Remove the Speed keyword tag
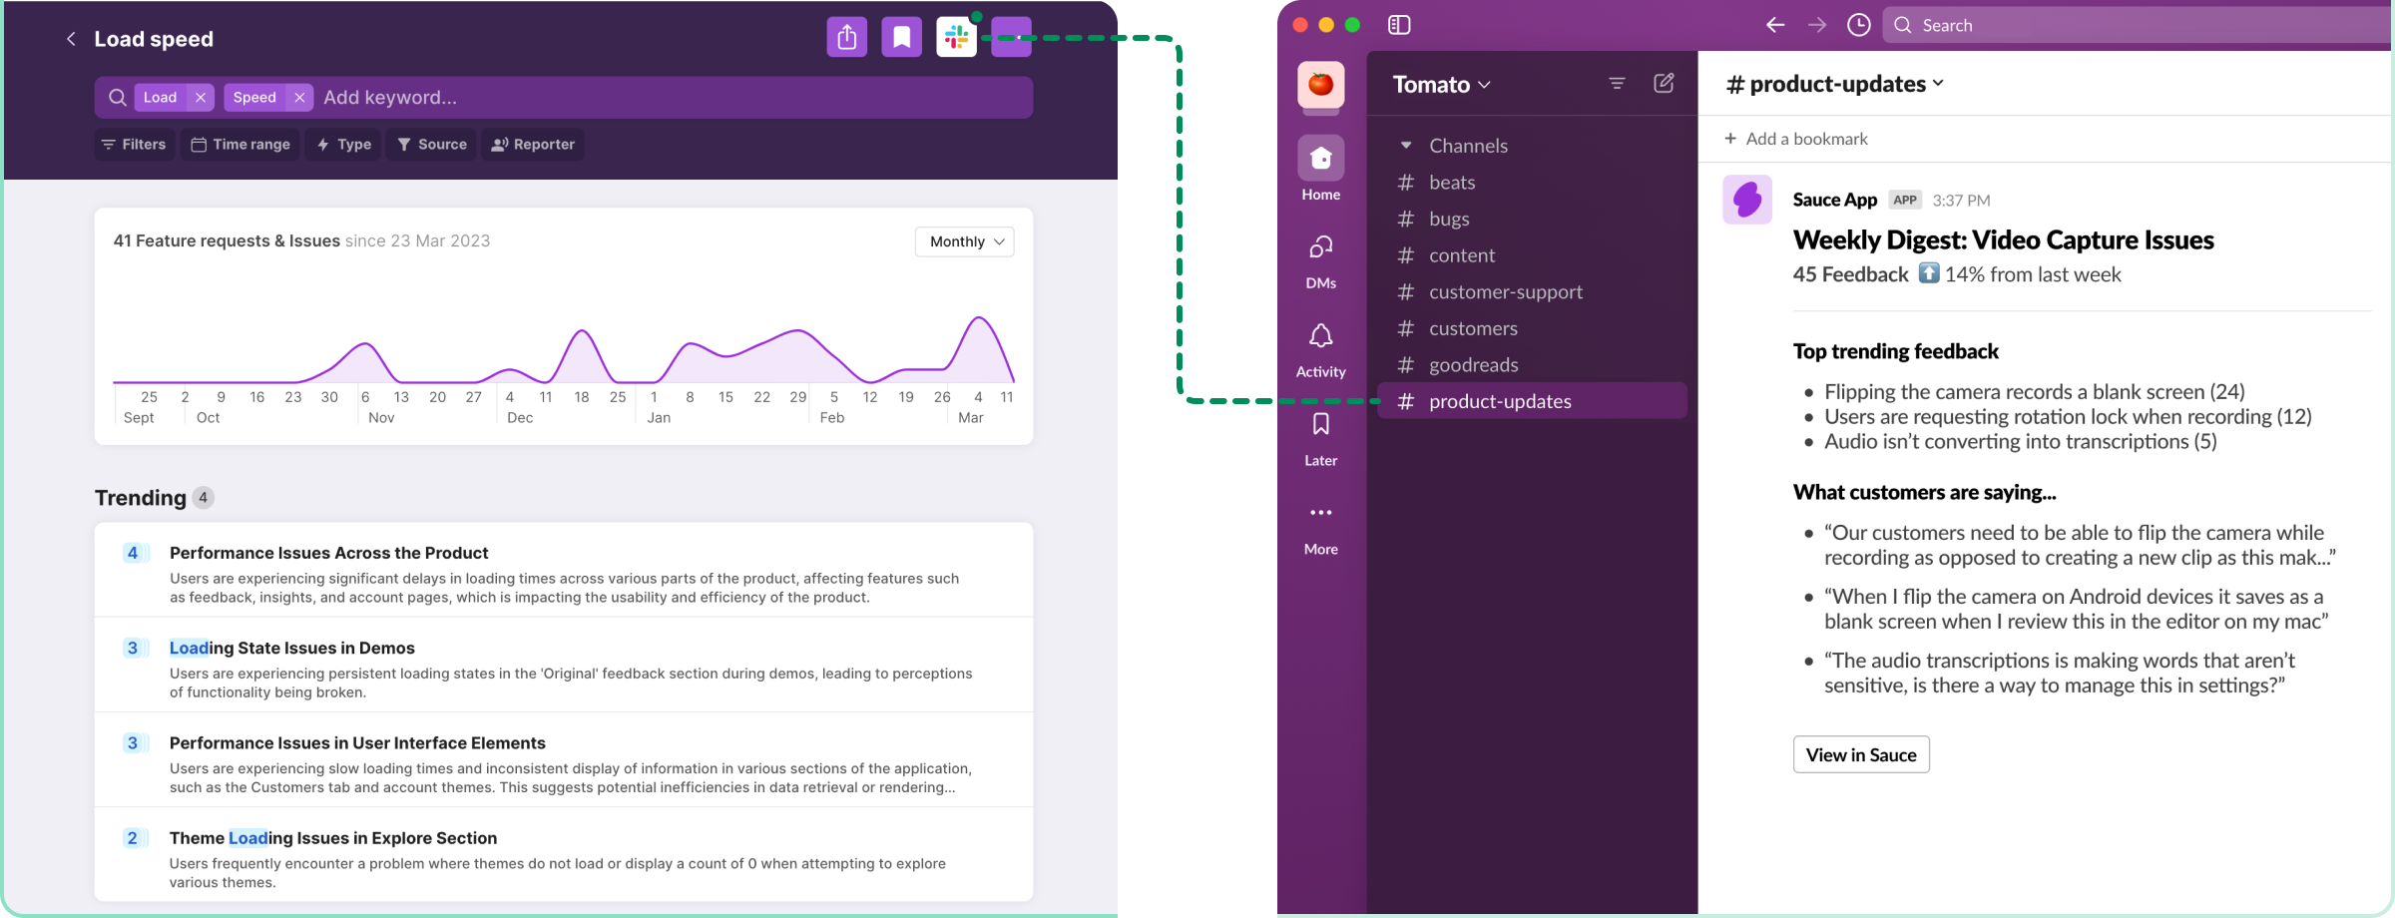This screenshot has height=918, width=2395. click(x=299, y=97)
